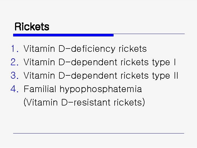Click the word "Familial"
Screen dimensions: 197x148
(40, 89)
